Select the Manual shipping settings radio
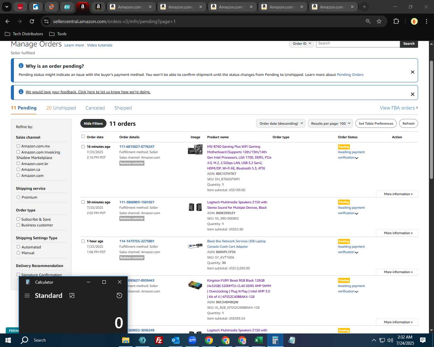 pyautogui.click(x=18, y=253)
